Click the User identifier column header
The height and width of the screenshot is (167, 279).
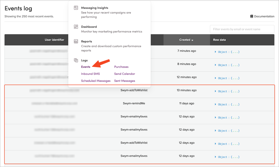point(54,40)
